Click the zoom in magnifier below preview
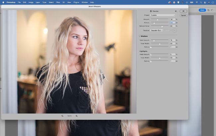This screenshot has height=136, width=216. point(76,116)
